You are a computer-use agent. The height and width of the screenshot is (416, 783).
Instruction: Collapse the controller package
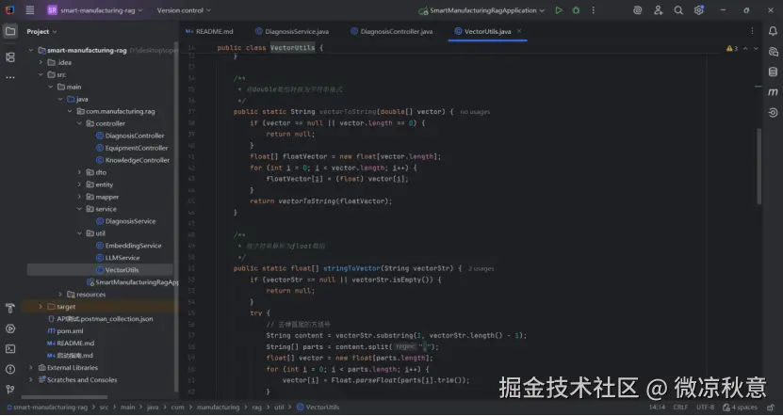pyautogui.click(x=79, y=123)
